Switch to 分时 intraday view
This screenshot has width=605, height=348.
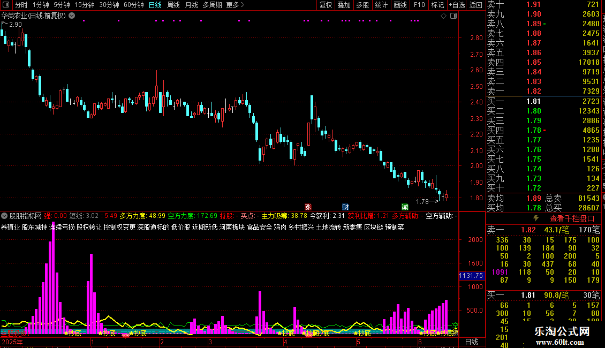coord(21,5)
